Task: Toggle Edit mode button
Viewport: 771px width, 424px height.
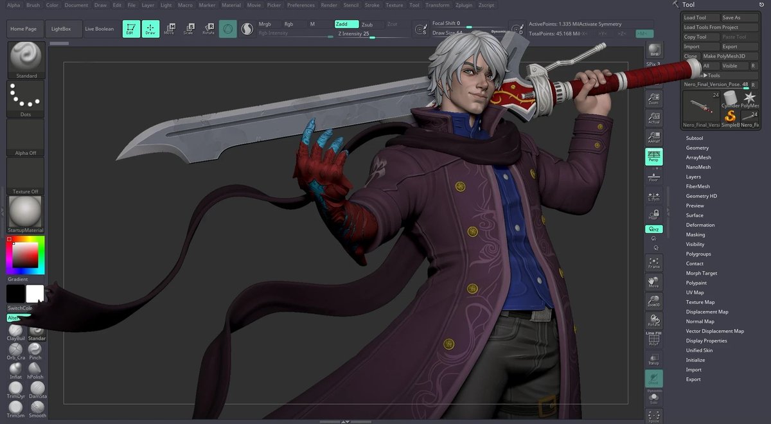Action: (131, 28)
